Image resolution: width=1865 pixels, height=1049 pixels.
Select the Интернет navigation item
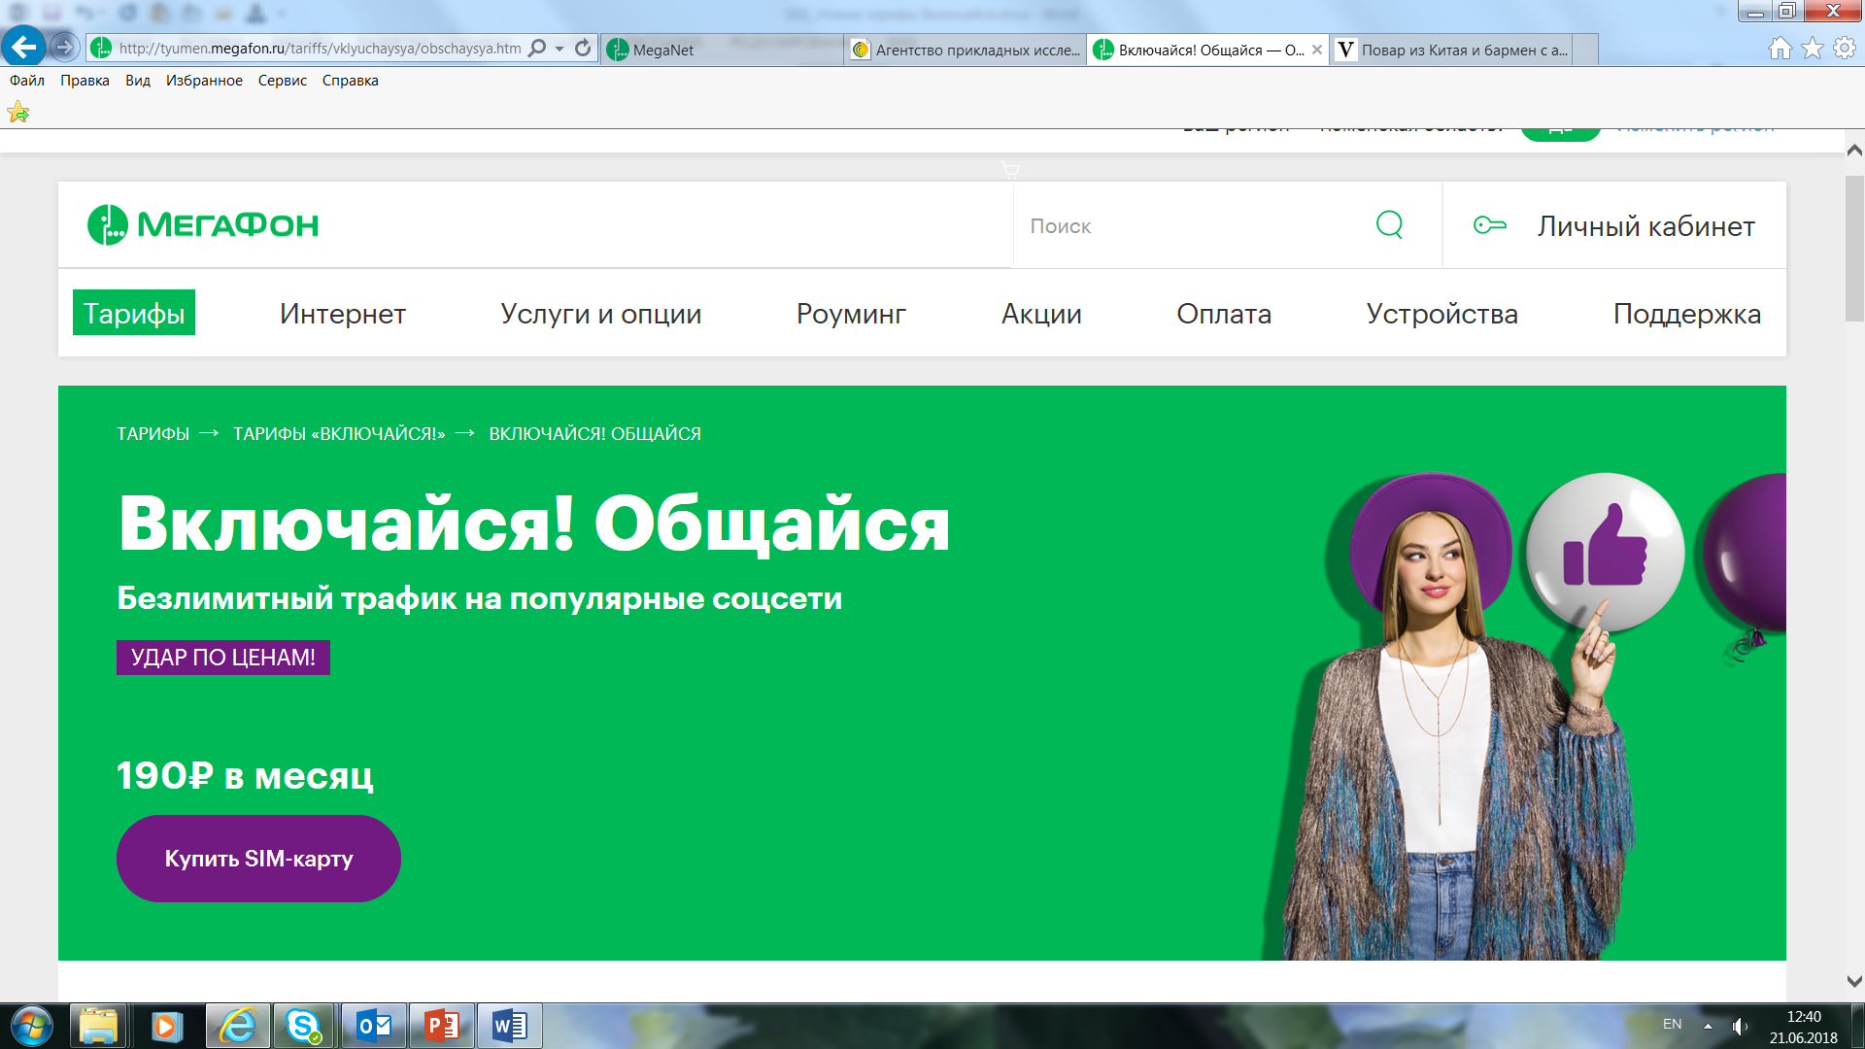coord(343,314)
